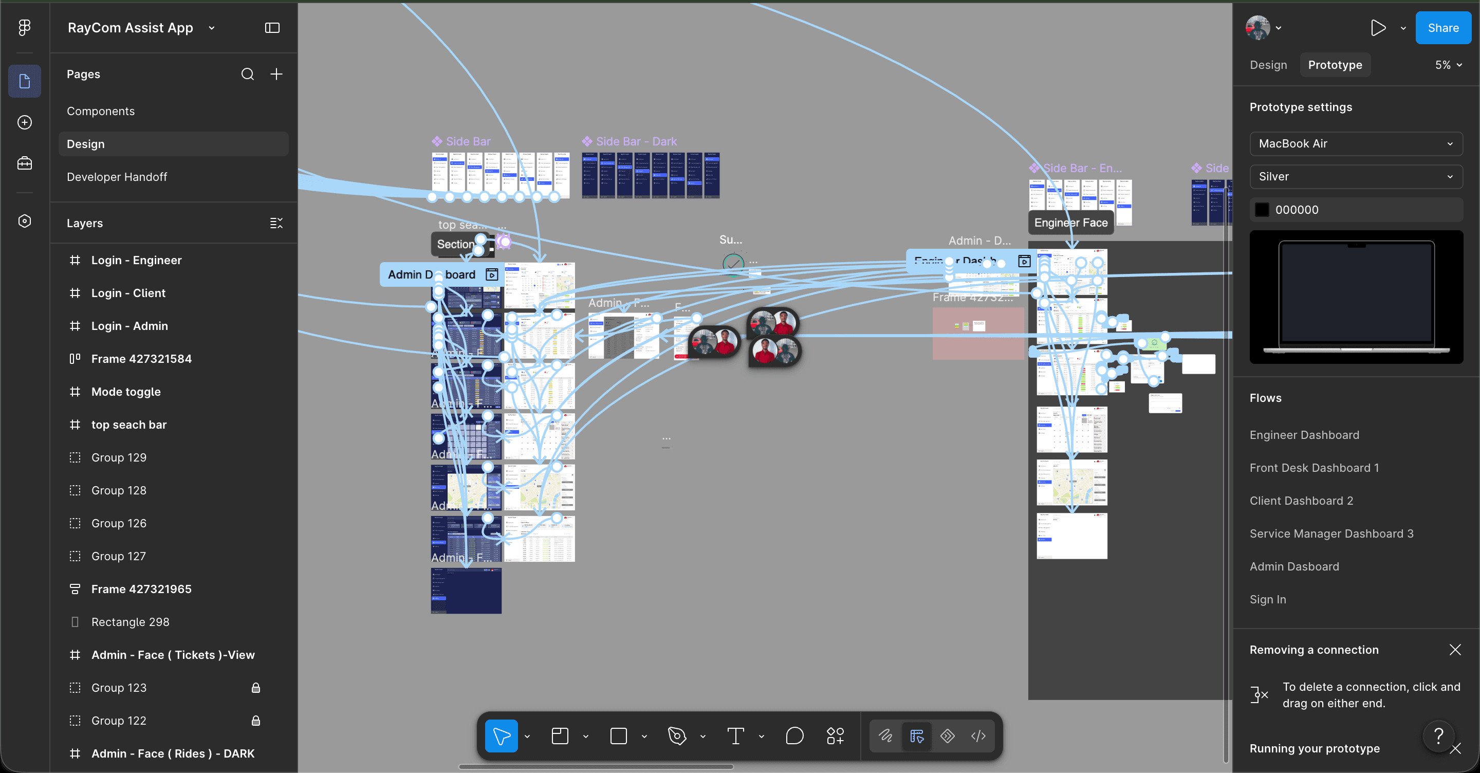The height and width of the screenshot is (773, 1480).
Task: Select the Pen tool
Action: point(677,736)
